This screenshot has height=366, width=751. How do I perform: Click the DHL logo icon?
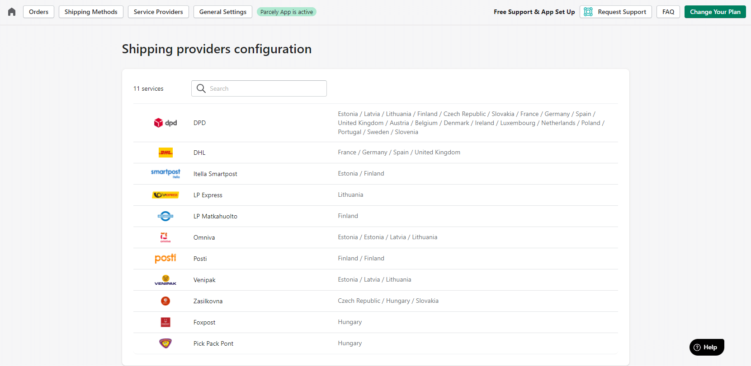(165, 153)
